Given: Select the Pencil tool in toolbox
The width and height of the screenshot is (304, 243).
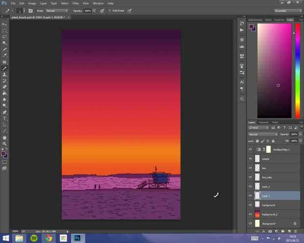Looking at the screenshot, I should (x=4, y=68).
